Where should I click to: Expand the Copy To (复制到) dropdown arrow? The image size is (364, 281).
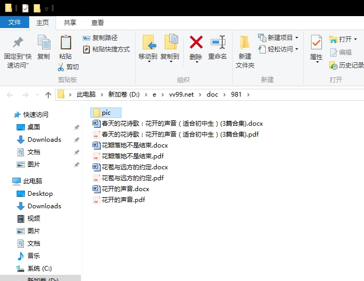[171, 62]
